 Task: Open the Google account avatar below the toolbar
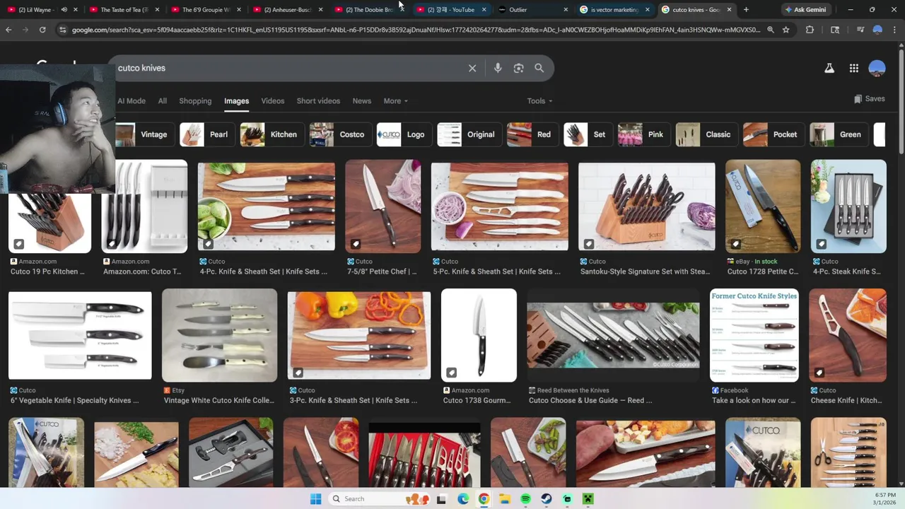point(877,68)
